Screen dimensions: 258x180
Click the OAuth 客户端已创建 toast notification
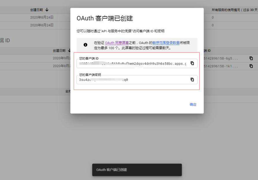(137, 170)
